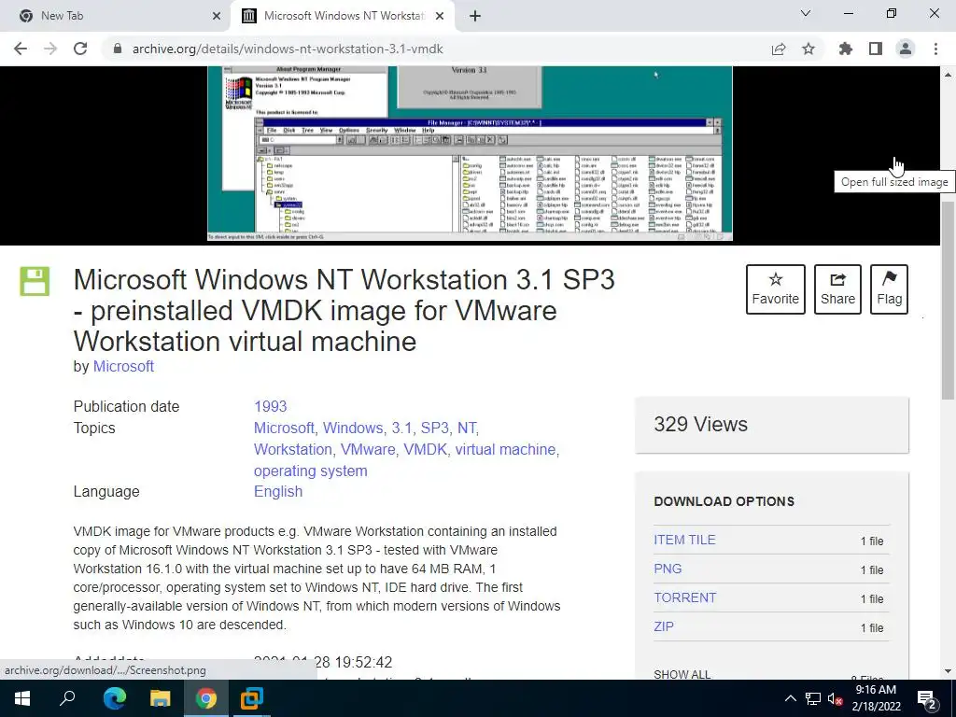Click the Chrome taskbar icon
Screen dimensions: 956x717
coord(206,698)
